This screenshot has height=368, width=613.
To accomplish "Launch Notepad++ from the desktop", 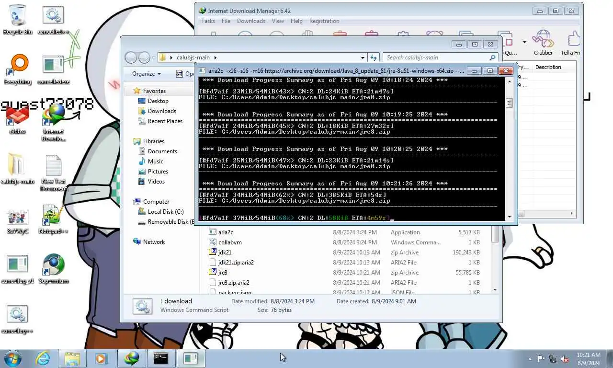I will [x=53, y=220].
